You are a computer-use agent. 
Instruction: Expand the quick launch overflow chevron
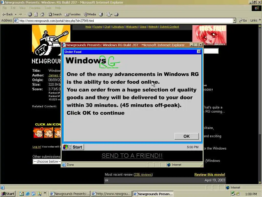click(x=45, y=193)
